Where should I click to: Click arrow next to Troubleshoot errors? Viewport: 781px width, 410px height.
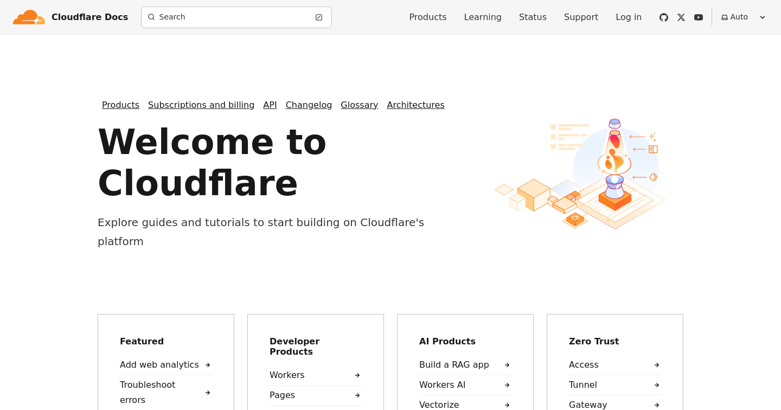tap(208, 393)
